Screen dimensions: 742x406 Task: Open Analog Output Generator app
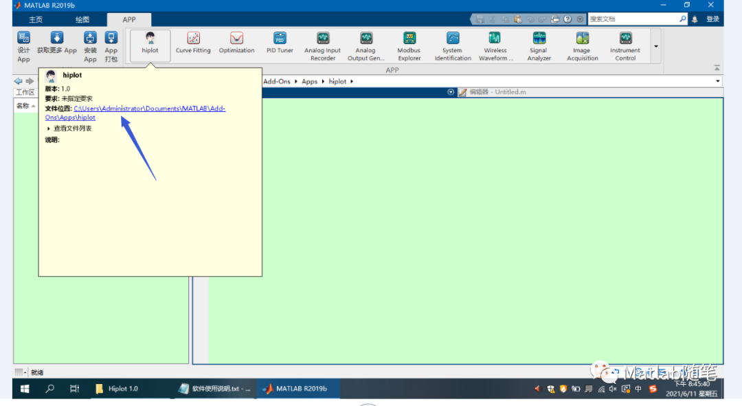(366, 47)
